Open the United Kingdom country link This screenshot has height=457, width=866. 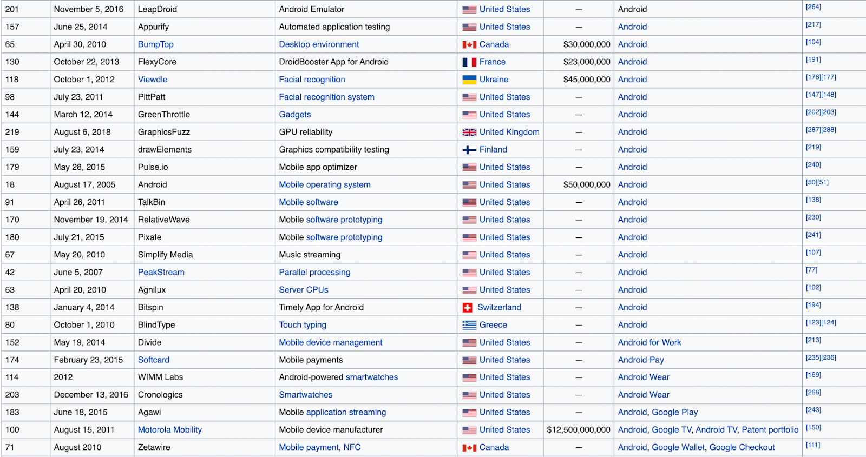[509, 132]
